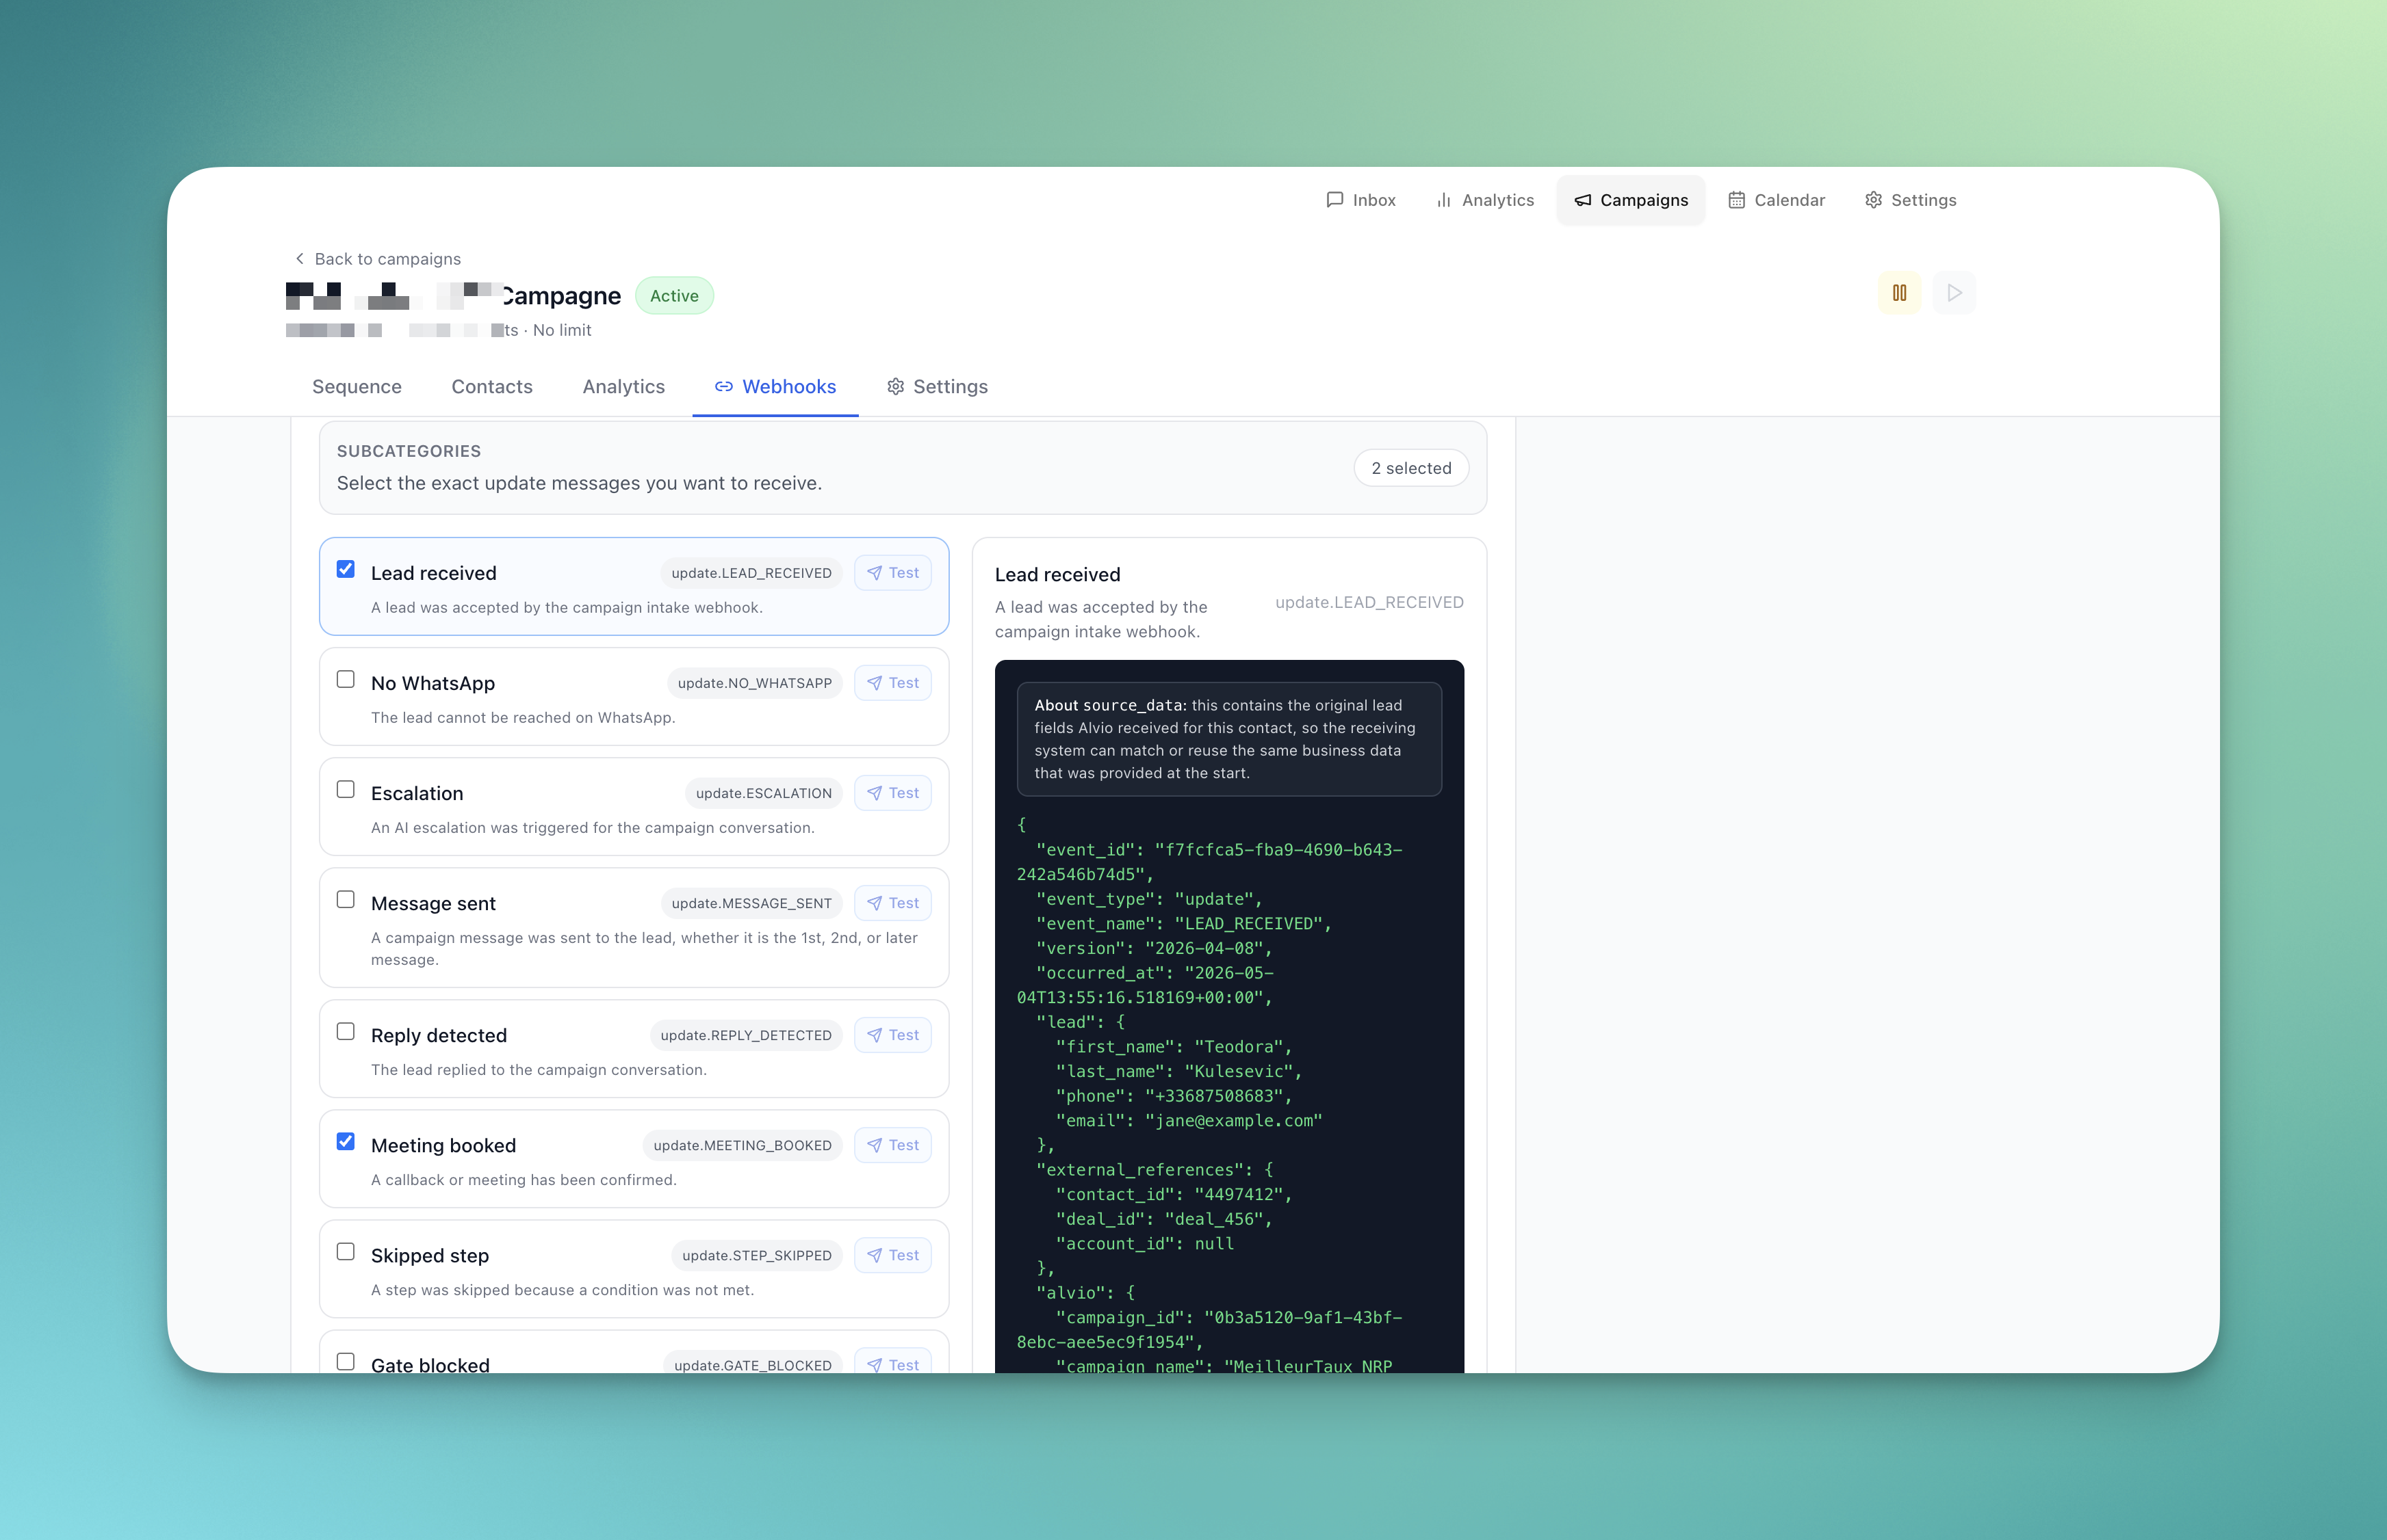Click the update.ESCALATION tag

(764, 793)
